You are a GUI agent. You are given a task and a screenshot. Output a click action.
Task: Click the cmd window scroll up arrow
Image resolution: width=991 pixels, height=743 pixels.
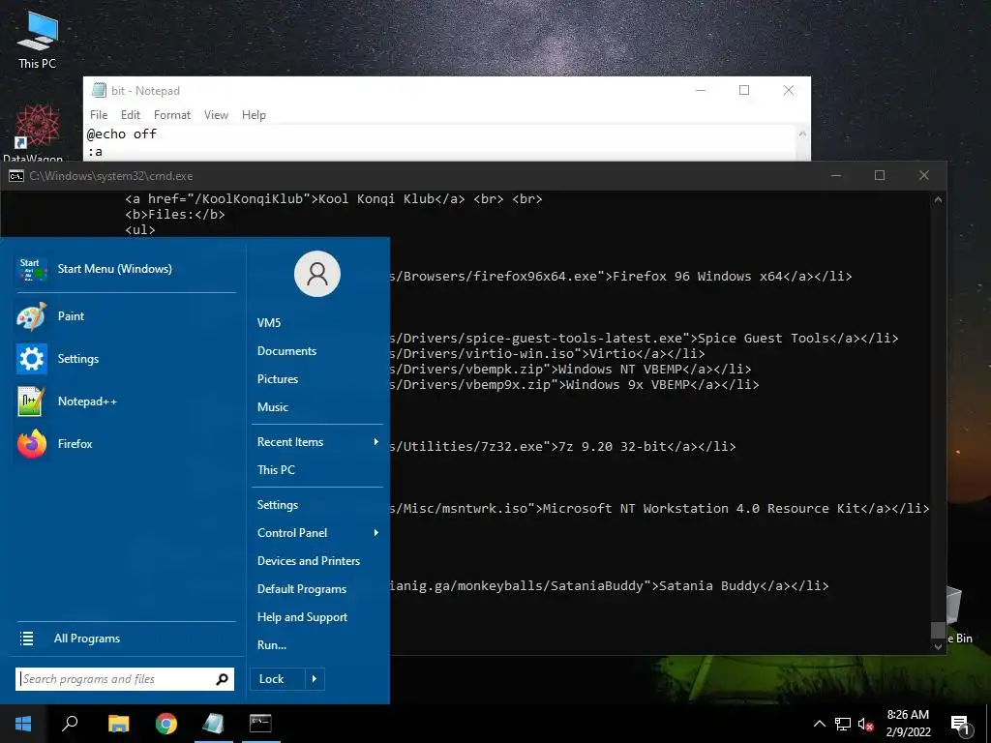(938, 199)
